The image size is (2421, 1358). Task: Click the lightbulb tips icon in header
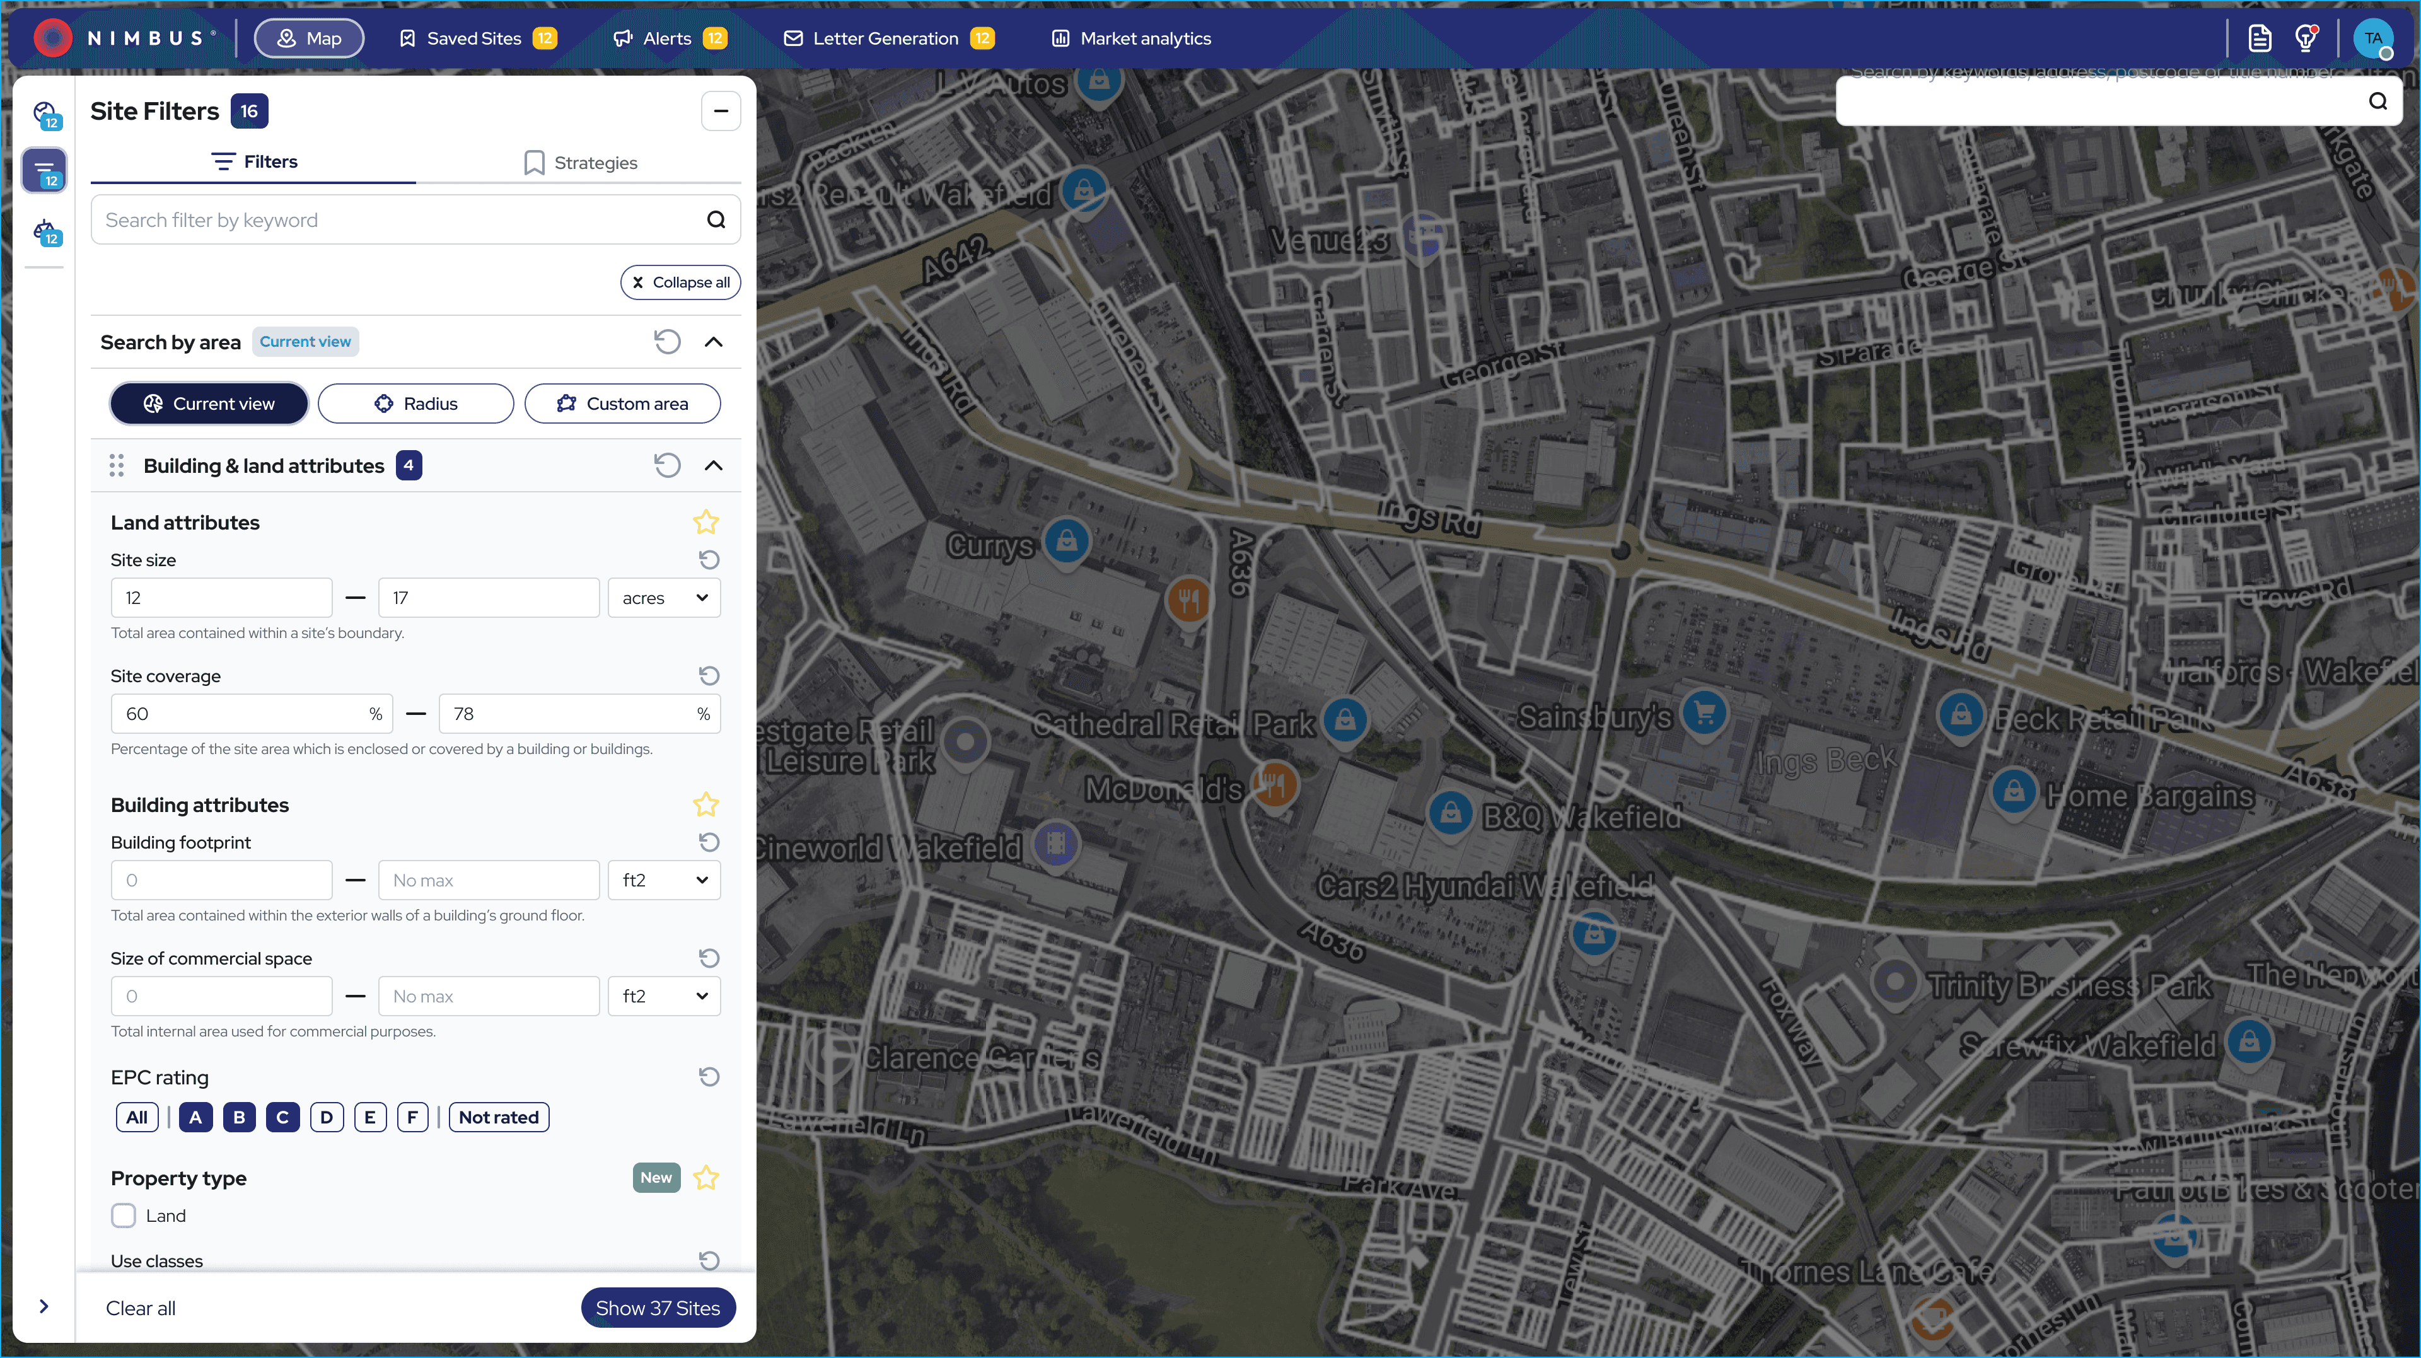[x=2304, y=38]
